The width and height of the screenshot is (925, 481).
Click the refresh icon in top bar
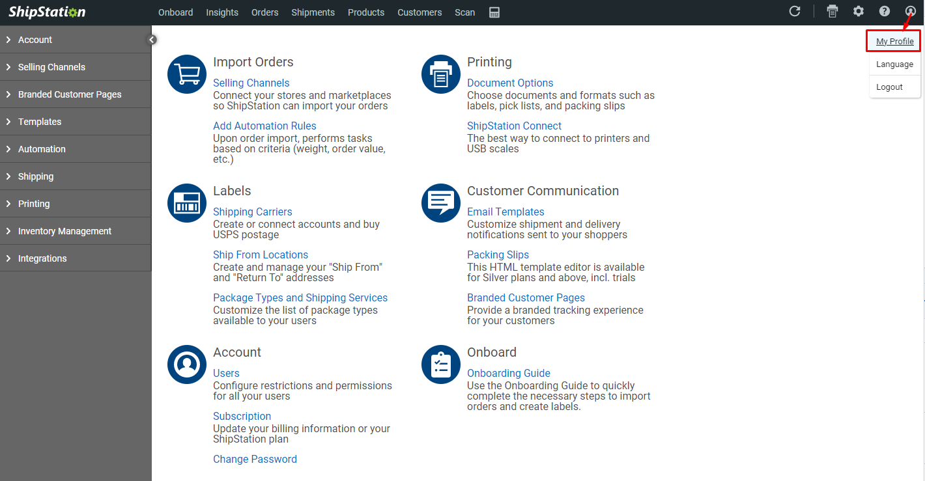(794, 11)
